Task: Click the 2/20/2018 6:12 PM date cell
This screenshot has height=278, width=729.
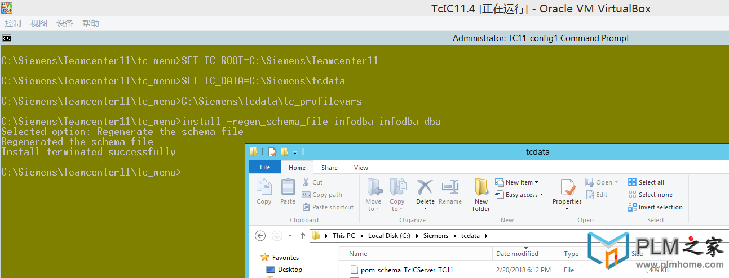Action: (523, 270)
